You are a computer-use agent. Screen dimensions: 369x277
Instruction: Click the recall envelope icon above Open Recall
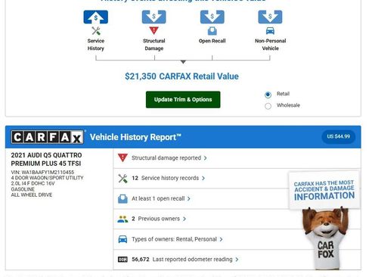[212, 31]
